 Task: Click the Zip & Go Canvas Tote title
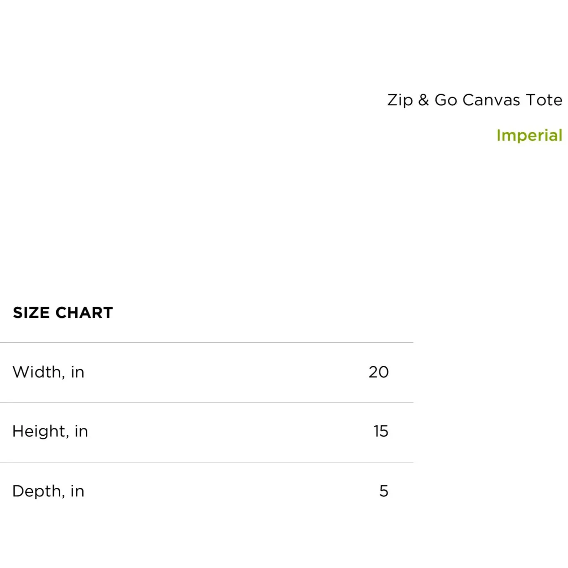[x=475, y=100]
